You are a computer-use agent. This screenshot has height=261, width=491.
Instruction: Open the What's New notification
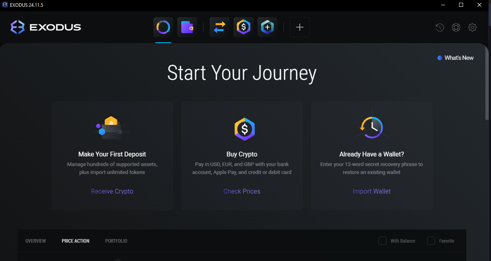[455, 58]
